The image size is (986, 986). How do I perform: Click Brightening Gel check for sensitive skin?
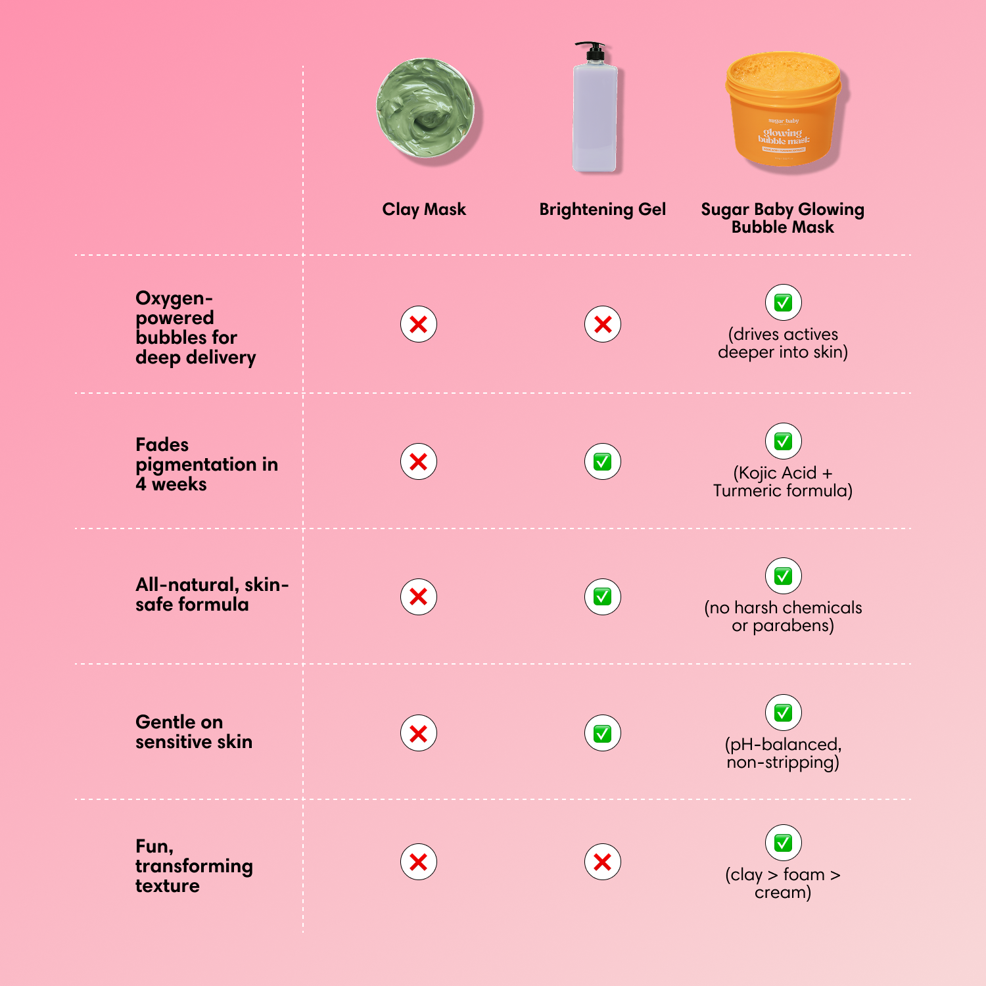tap(603, 734)
